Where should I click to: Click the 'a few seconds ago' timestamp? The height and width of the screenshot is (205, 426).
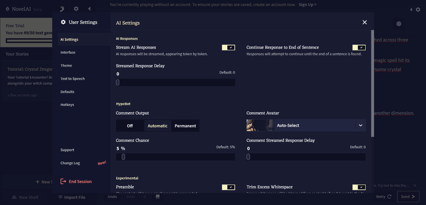22,95
